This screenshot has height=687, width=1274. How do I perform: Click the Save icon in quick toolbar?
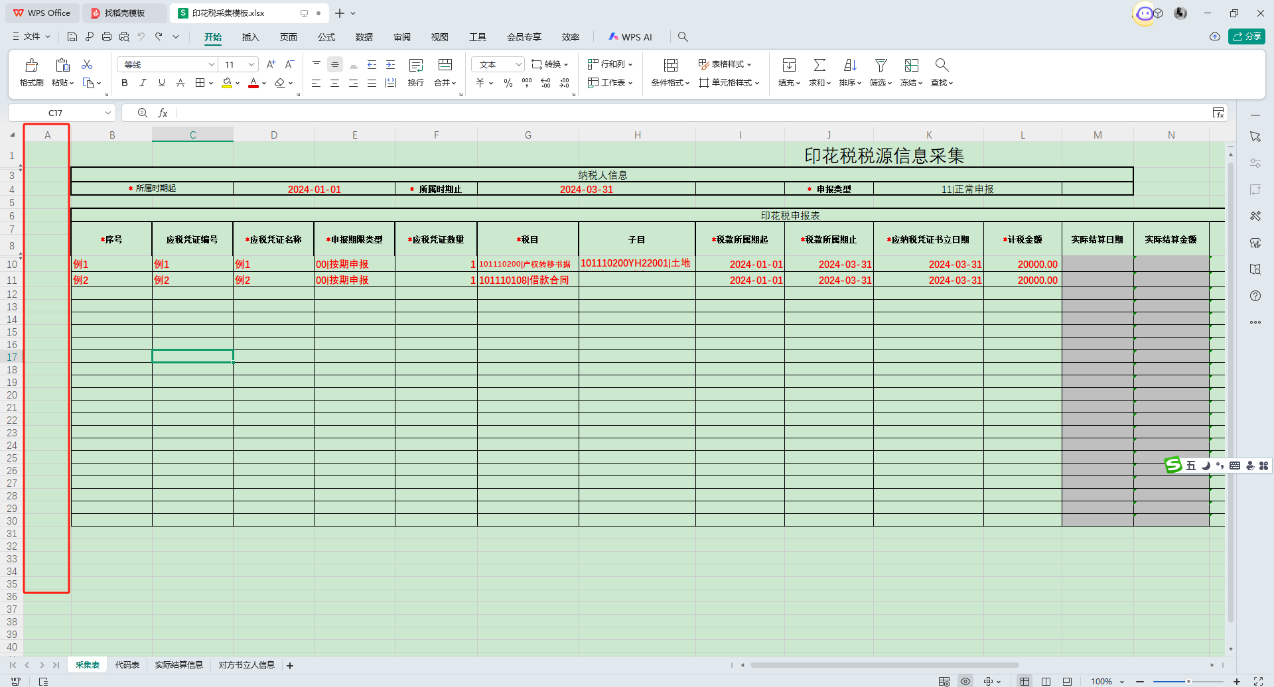coord(72,36)
